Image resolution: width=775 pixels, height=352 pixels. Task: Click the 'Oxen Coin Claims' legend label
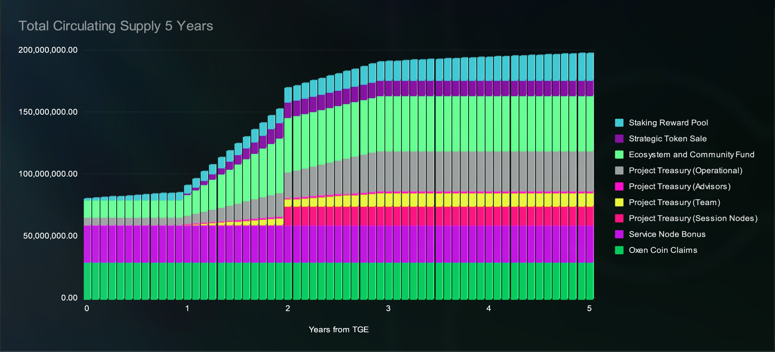[x=663, y=250]
